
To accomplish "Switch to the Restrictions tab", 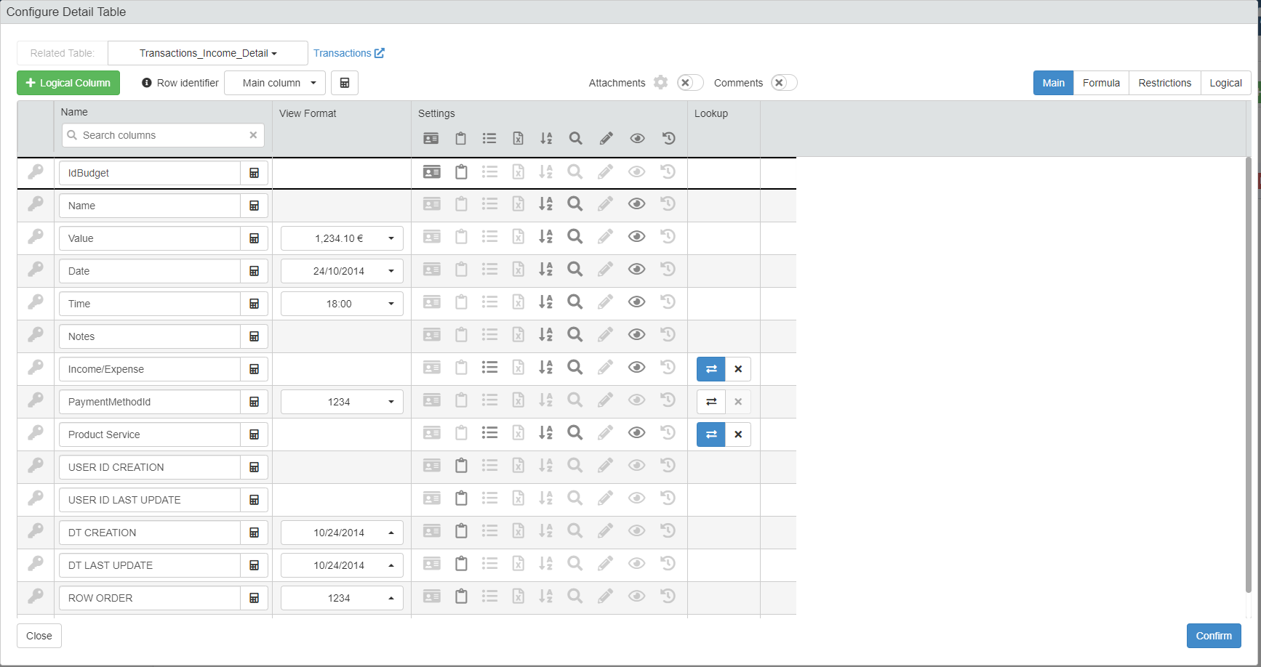I will click(x=1164, y=83).
